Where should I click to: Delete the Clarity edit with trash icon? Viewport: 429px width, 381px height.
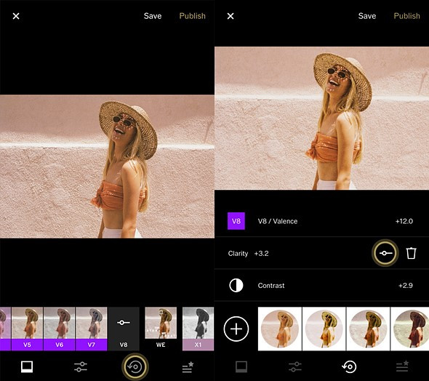click(x=411, y=253)
